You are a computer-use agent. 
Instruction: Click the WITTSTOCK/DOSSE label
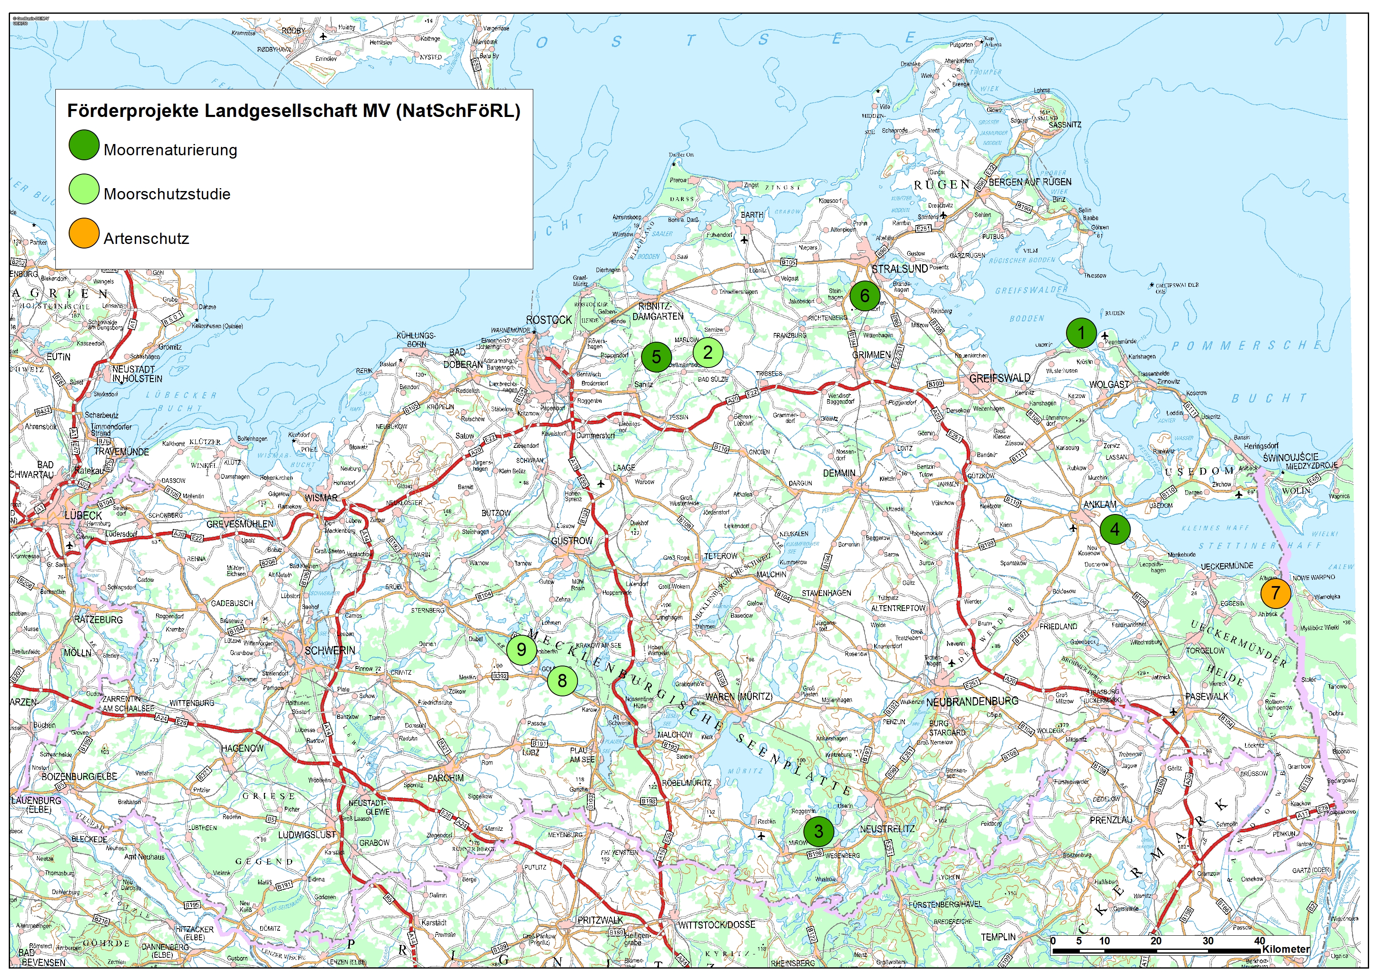click(717, 925)
